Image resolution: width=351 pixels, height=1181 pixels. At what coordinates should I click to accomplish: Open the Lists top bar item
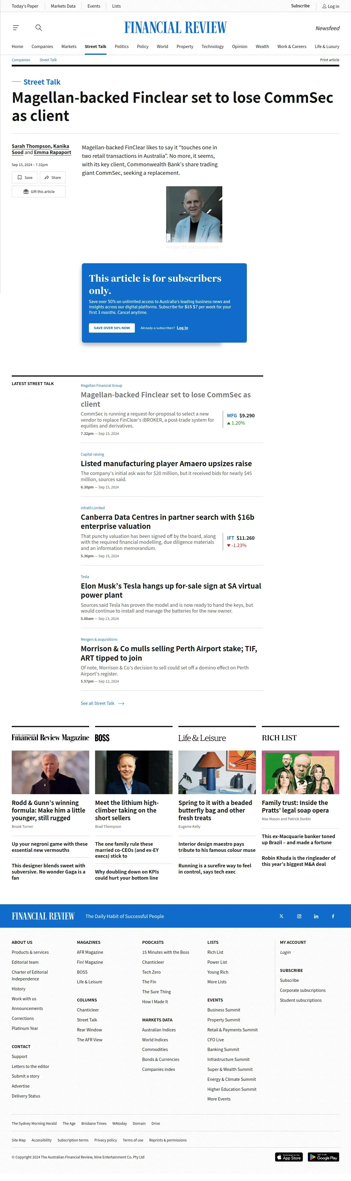coord(116,6)
